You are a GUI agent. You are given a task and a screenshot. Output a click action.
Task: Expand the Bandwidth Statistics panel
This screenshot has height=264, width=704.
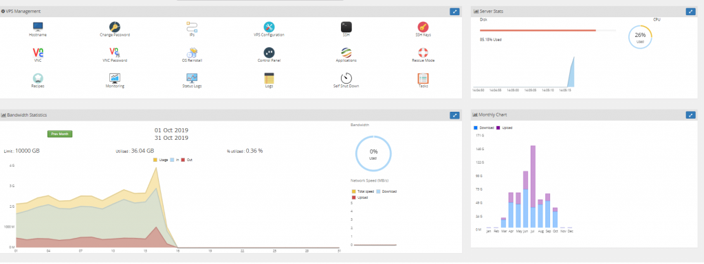[454, 115]
